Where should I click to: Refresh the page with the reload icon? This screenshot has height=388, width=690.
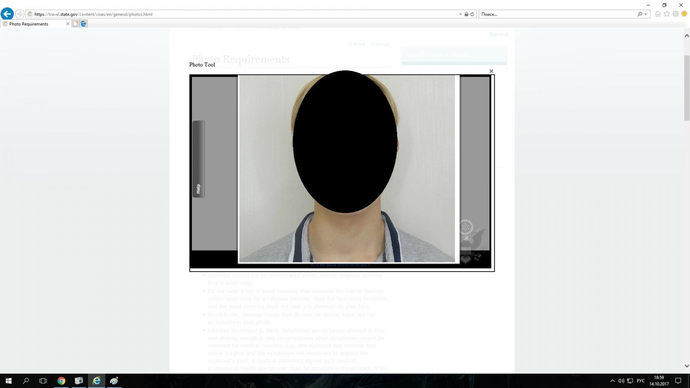point(472,14)
